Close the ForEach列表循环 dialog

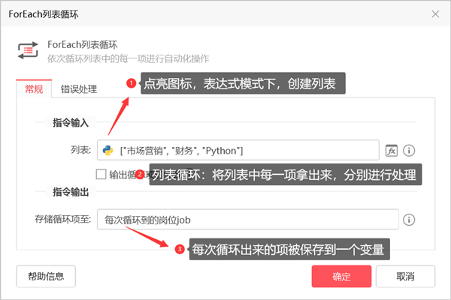click(435, 13)
